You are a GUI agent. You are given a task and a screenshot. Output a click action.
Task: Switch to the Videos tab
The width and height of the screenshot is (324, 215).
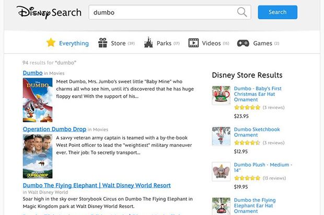[209, 43]
